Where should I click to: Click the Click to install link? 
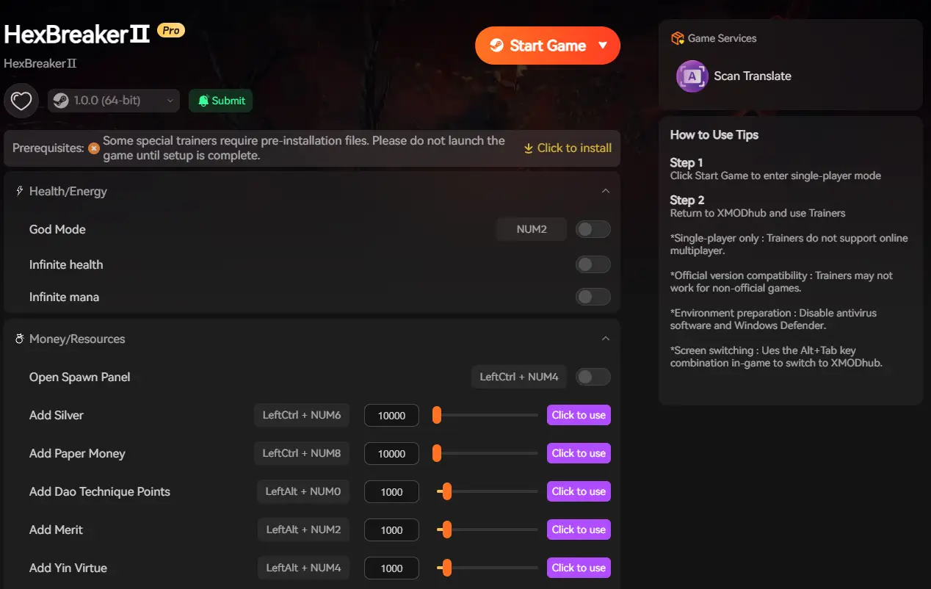click(574, 148)
